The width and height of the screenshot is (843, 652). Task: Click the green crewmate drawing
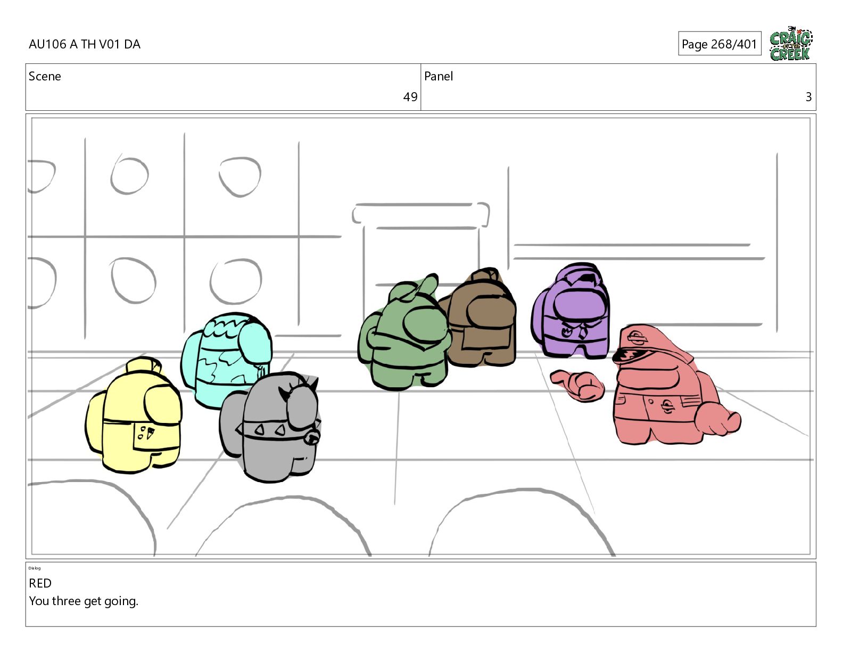coord(404,333)
